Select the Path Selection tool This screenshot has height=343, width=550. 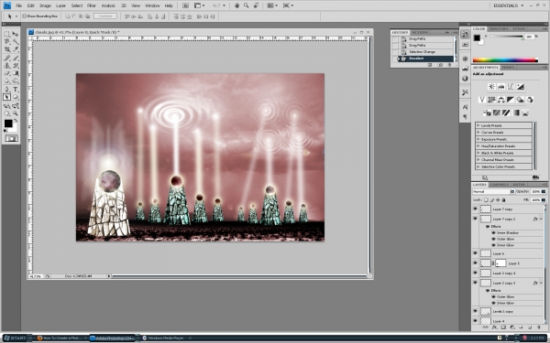coord(6,97)
